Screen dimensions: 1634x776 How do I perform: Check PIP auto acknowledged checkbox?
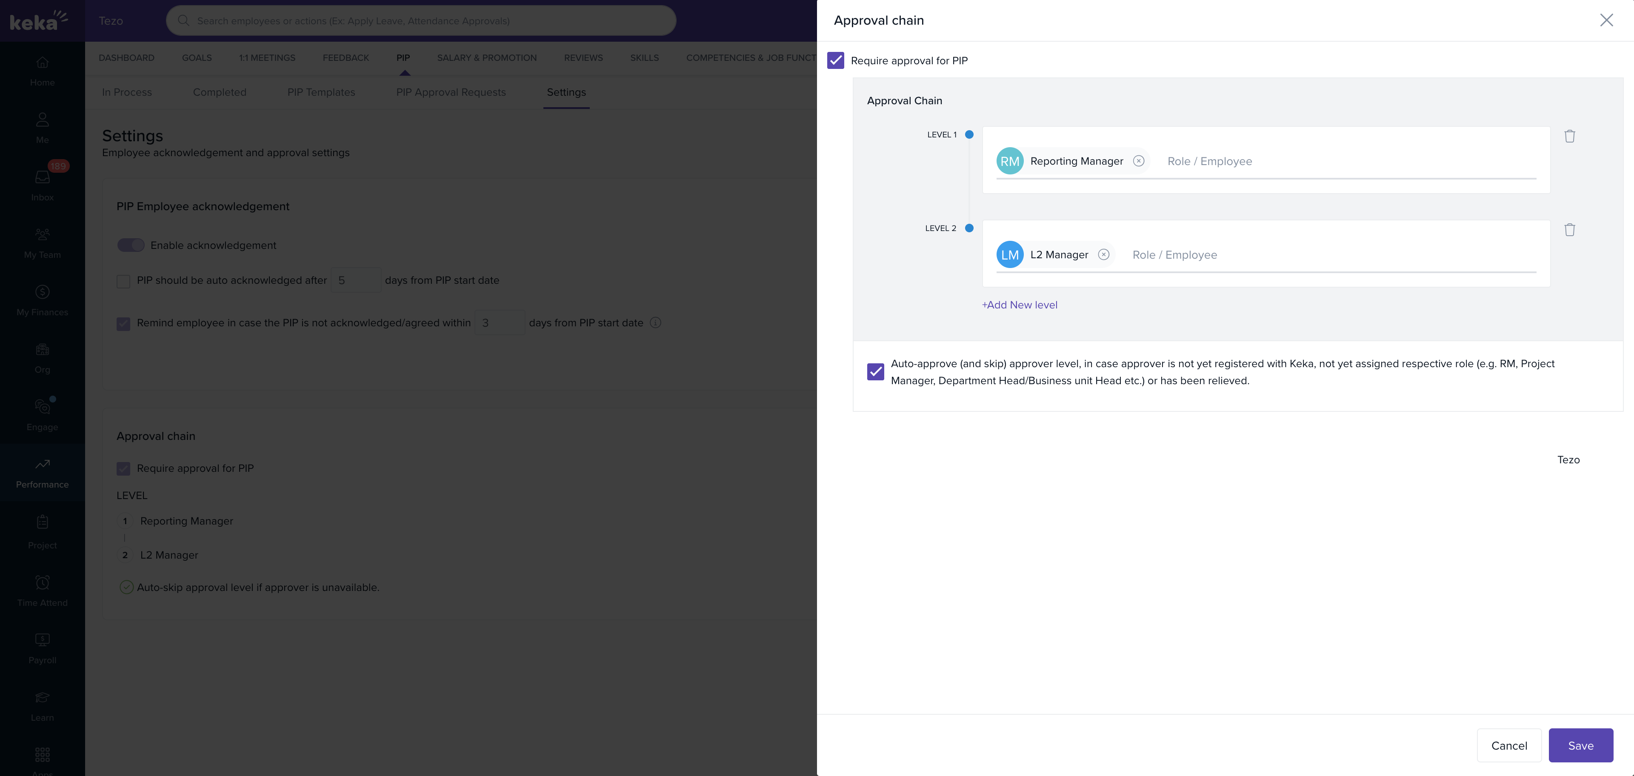tap(124, 282)
